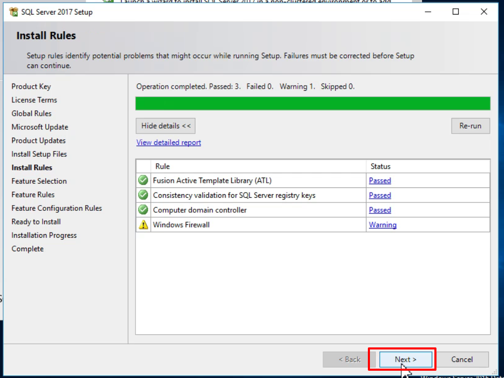Maximize the SQL Server 2017 Setup window
This screenshot has width=504, height=378.
(x=456, y=12)
